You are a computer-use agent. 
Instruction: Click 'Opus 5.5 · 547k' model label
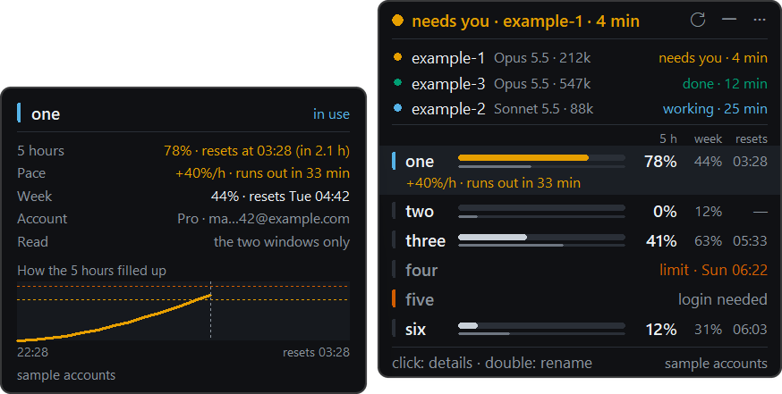[x=542, y=84]
